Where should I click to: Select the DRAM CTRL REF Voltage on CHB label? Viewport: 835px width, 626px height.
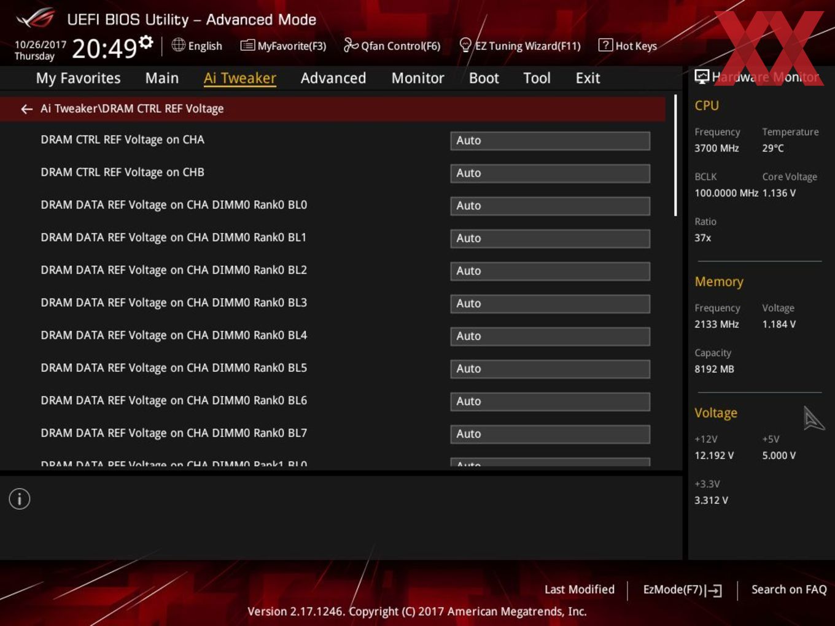122,172
